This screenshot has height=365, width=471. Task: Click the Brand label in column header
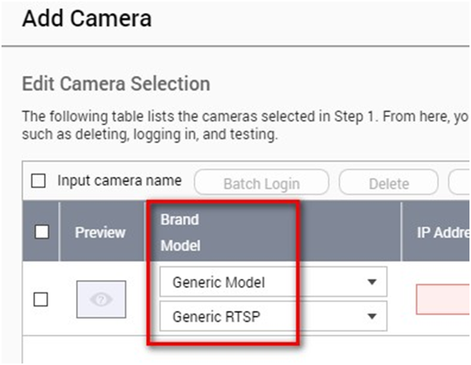coord(179,219)
